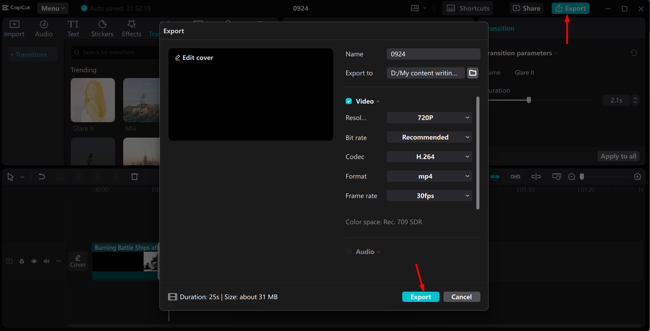Image resolution: width=650 pixels, height=331 pixels.
Task: Click the track cover toggle play-box icon
Action: click(9, 261)
